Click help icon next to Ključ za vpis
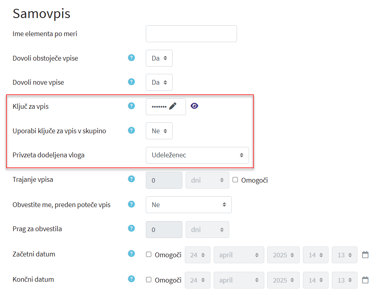 [131, 106]
